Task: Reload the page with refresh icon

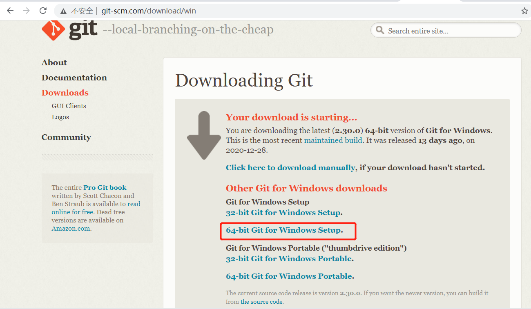Action: pyautogui.click(x=43, y=11)
